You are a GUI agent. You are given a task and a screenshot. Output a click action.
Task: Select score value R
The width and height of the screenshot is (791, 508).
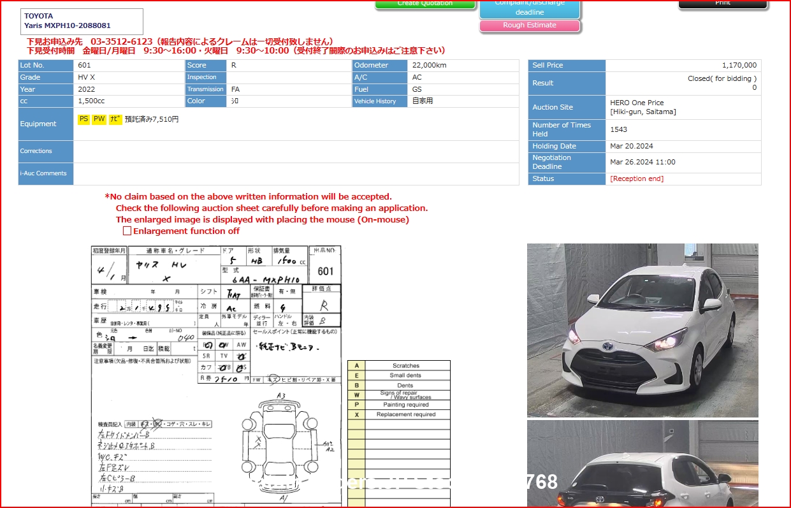234,66
